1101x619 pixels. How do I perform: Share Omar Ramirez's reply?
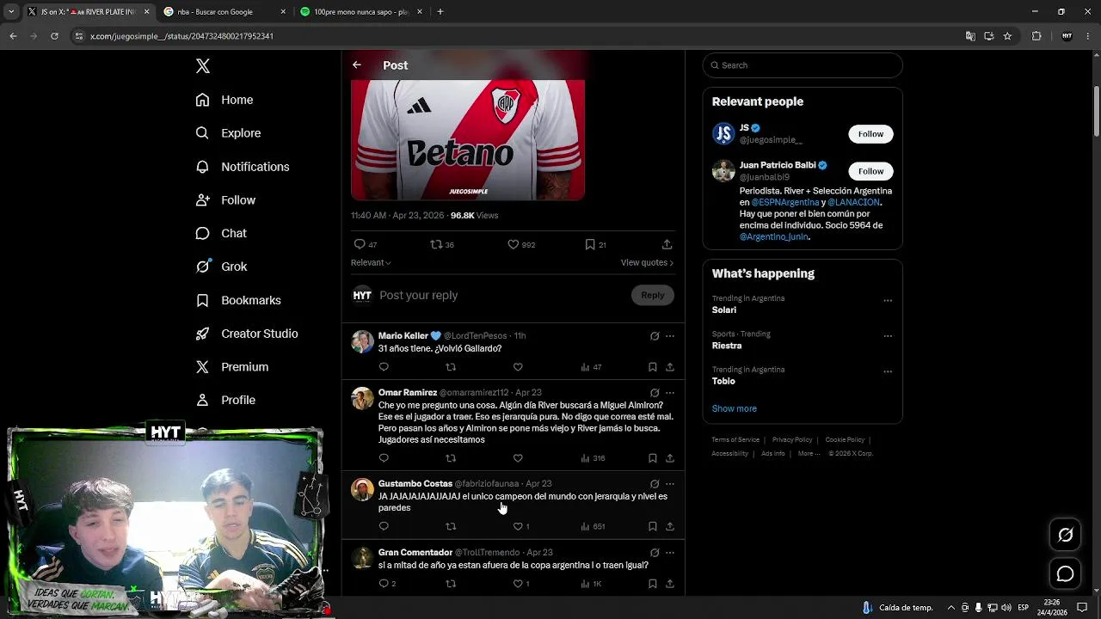(x=670, y=458)
